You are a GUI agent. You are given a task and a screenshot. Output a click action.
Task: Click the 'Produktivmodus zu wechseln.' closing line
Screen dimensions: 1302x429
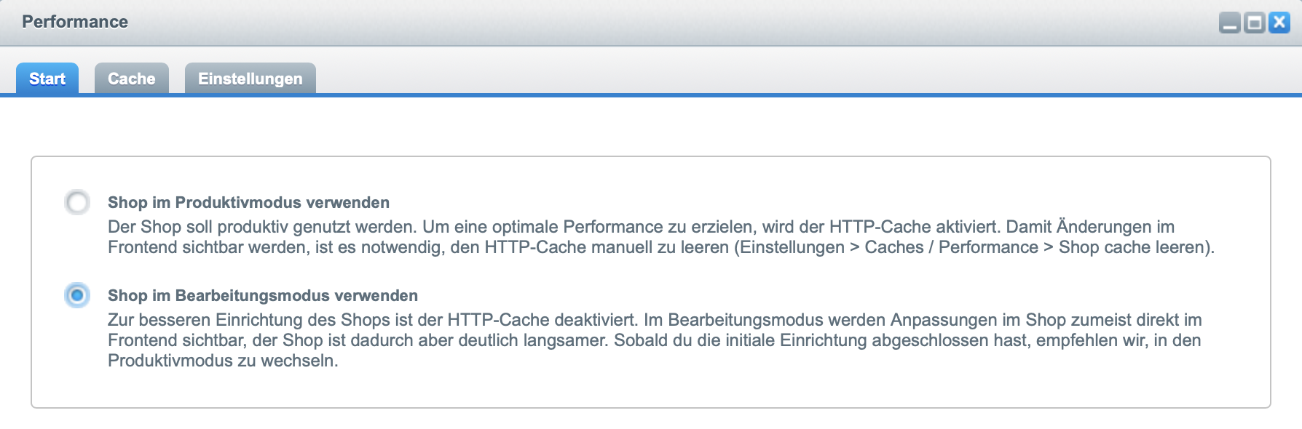223,361
